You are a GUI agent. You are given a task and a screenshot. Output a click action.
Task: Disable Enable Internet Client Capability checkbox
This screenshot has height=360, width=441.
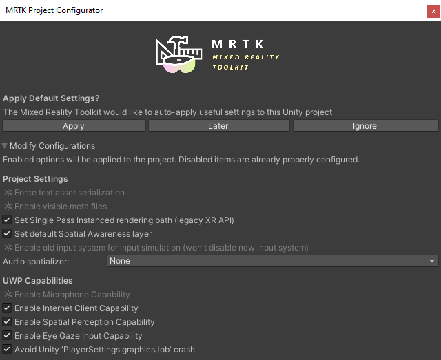click(8, 308)
